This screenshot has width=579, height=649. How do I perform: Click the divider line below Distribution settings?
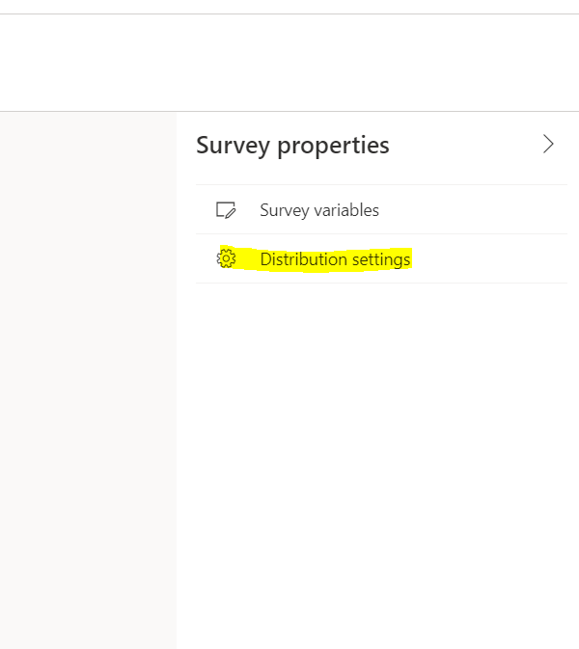[381, 283]
